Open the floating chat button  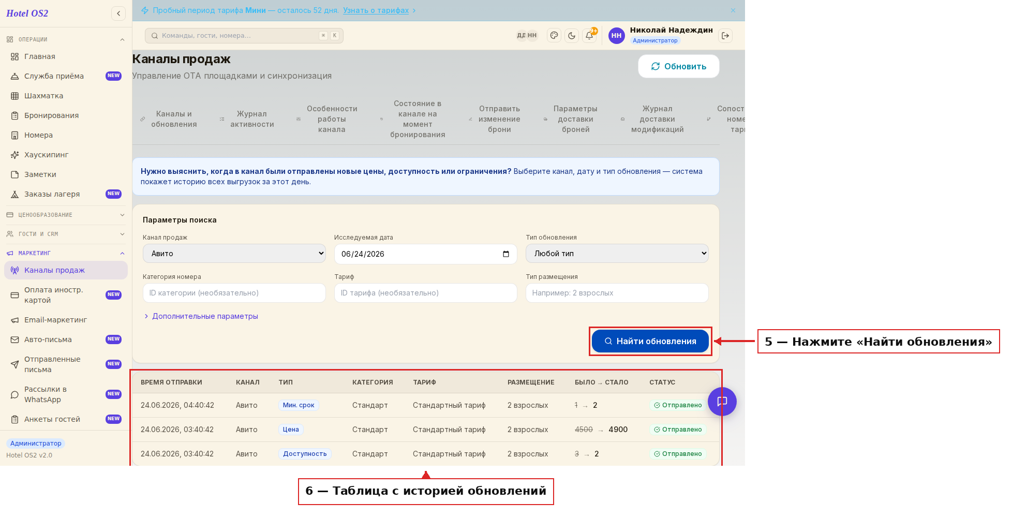click(722, 402)
